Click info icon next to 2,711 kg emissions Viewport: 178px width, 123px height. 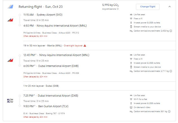(170, 71)
